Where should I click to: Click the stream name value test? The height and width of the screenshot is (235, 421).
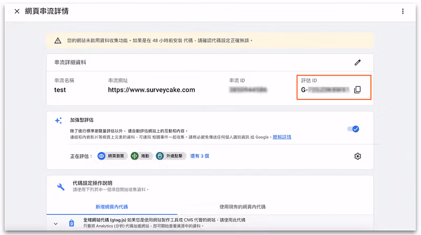(x=60, y=90)
